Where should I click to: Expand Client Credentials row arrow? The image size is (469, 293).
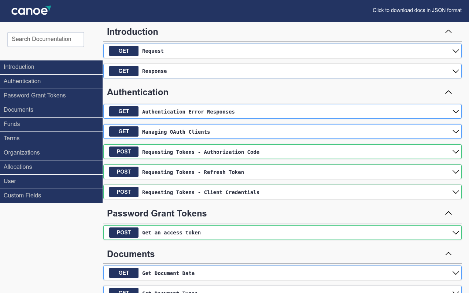456,192
